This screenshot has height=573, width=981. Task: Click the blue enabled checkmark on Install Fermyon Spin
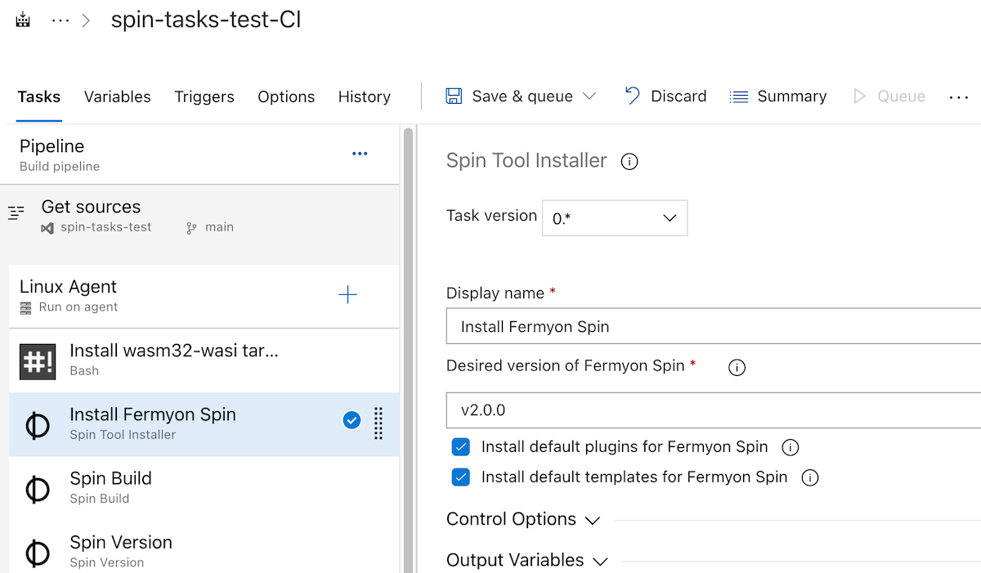[x=352, y=419]
